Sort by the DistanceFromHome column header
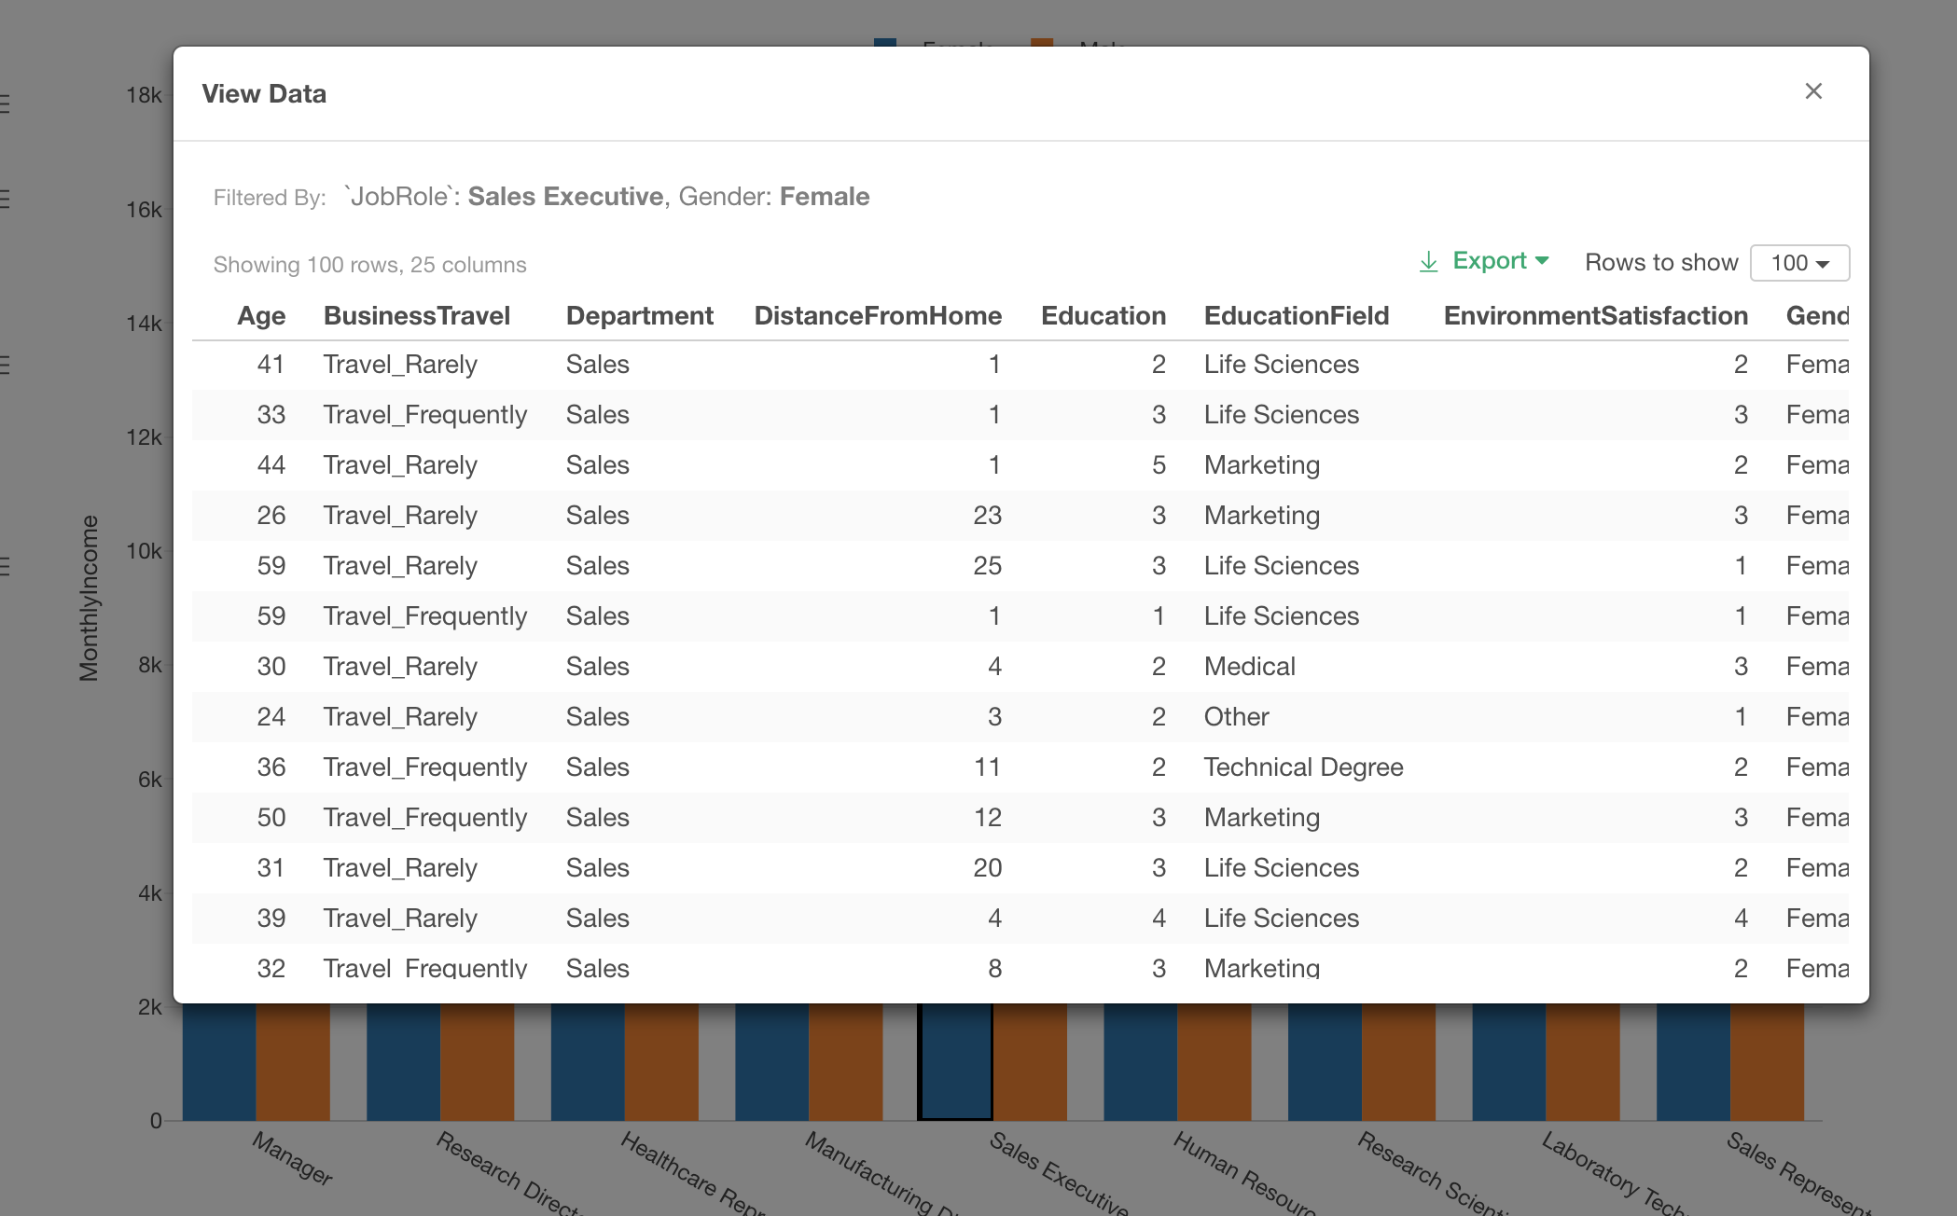The height and width of the screenshot is (1216, 1957). (x=878, y=316)
